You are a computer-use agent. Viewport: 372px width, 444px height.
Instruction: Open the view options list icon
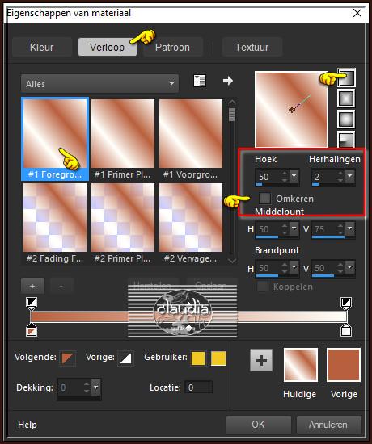200,81
